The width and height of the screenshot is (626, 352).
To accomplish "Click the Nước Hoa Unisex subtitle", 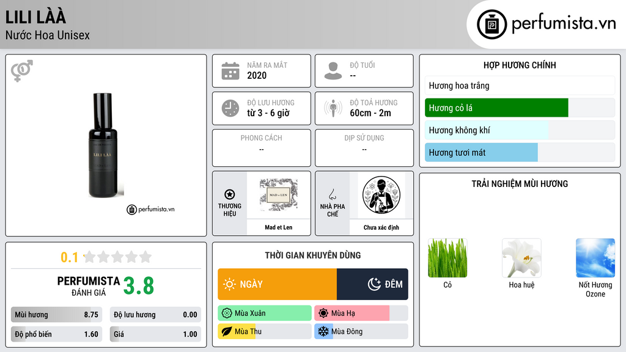I will point(48,35).
